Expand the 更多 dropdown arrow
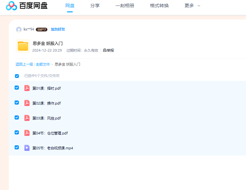 coord(199,6)
